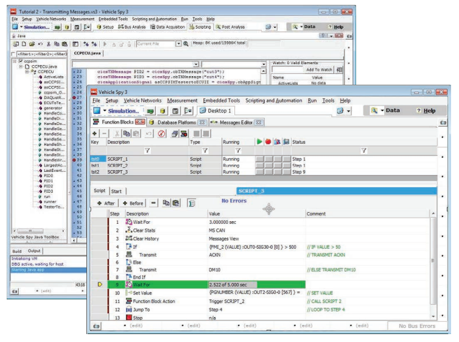This screenshot has height=342, width=459.
Task: Click the run arrow icon in Java toolbar
Action: click(105, 44)
